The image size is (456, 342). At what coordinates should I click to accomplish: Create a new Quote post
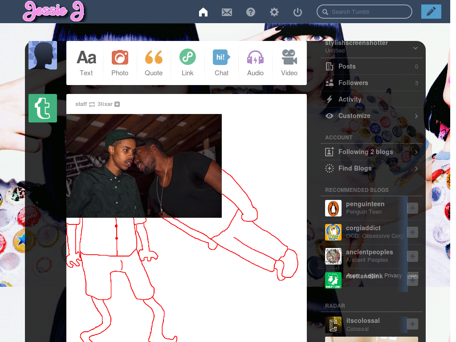pyautogui.click(x=154, y=63)
